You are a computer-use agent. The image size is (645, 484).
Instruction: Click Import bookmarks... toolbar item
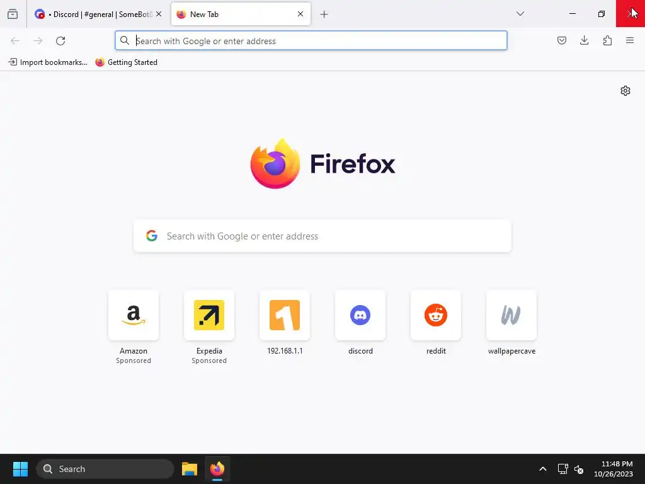pos(48,62)
